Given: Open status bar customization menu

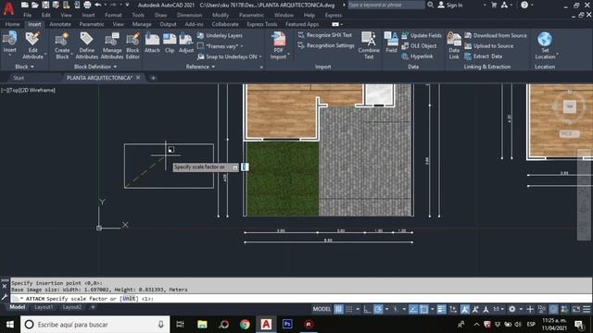Looking at the screenshot, I should point(587,309).
